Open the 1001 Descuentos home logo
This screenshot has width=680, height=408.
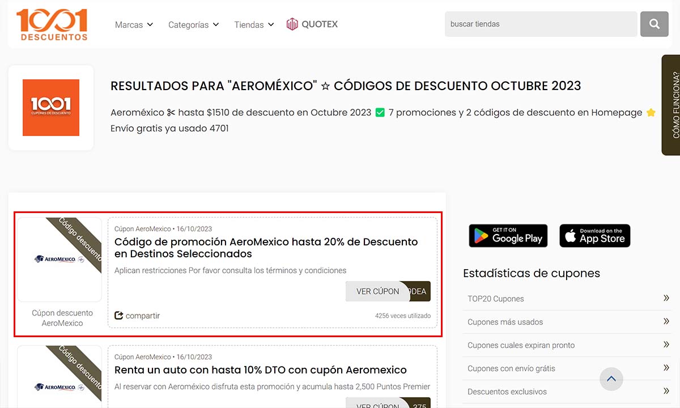pos(52,24)
